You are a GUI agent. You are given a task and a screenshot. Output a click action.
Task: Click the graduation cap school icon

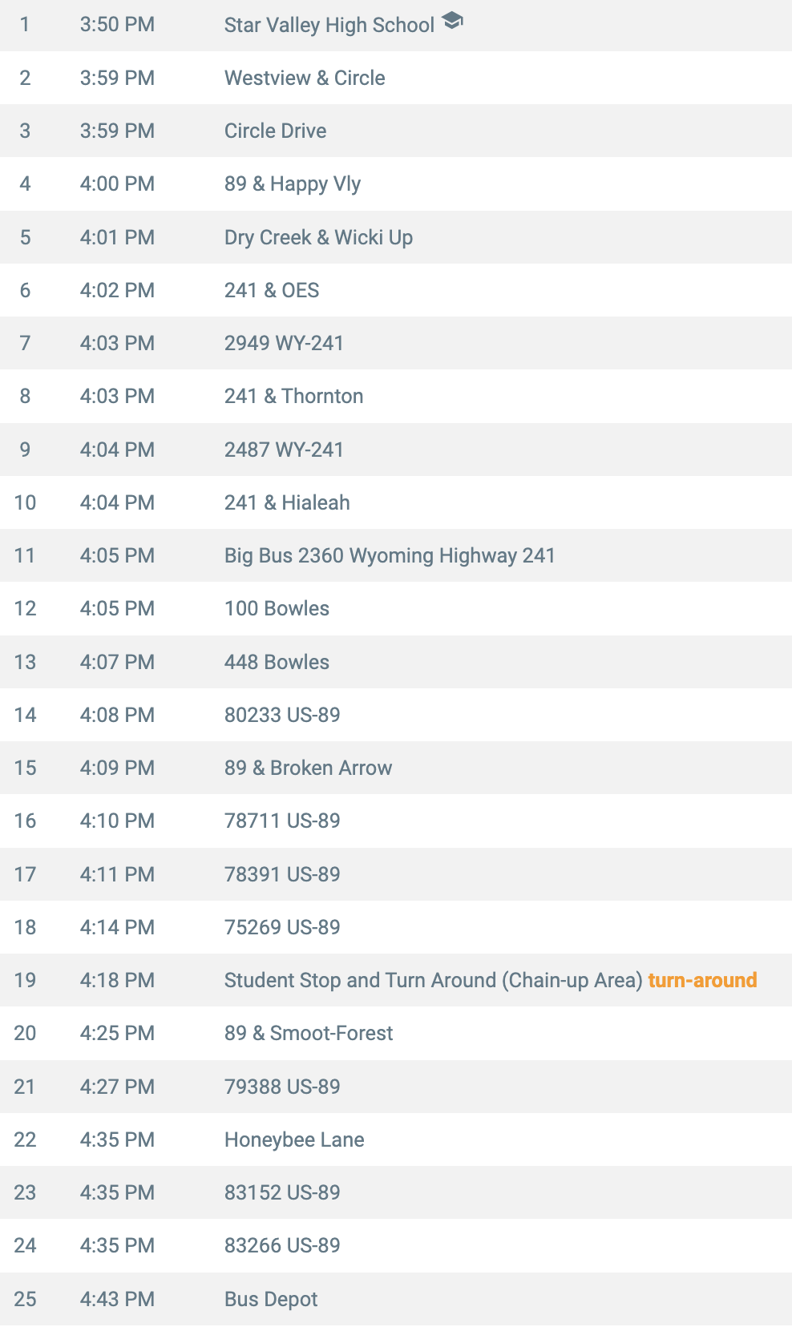[x=452, y=21]
